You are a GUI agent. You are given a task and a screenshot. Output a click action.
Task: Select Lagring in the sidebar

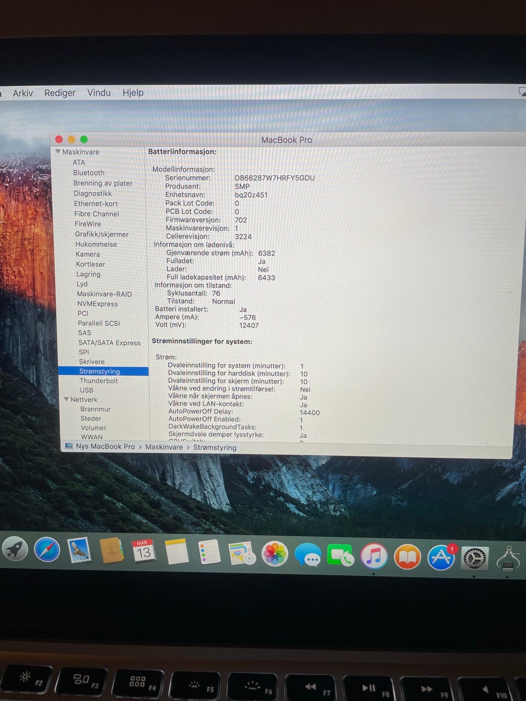(88, 274)
